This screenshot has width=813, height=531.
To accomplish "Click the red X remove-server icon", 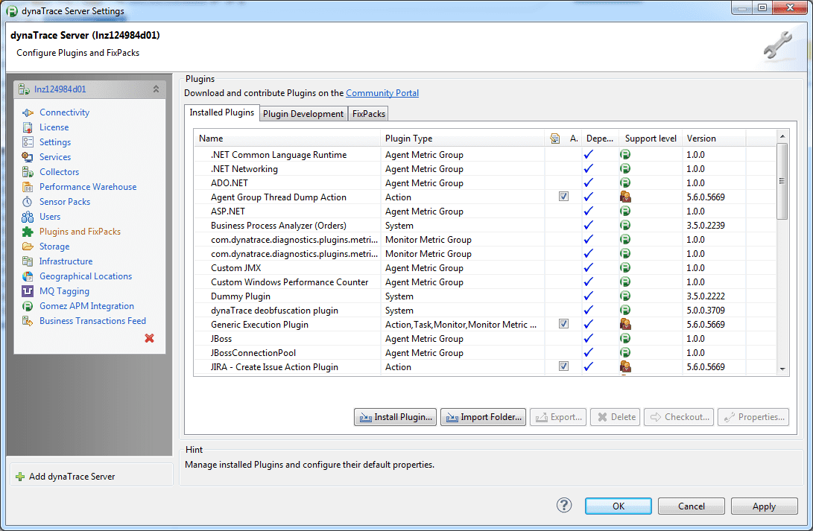I will click(x=149, y=338).
